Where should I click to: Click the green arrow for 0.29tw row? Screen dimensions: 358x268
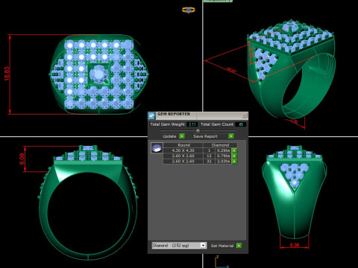click(x=234, y=150)
